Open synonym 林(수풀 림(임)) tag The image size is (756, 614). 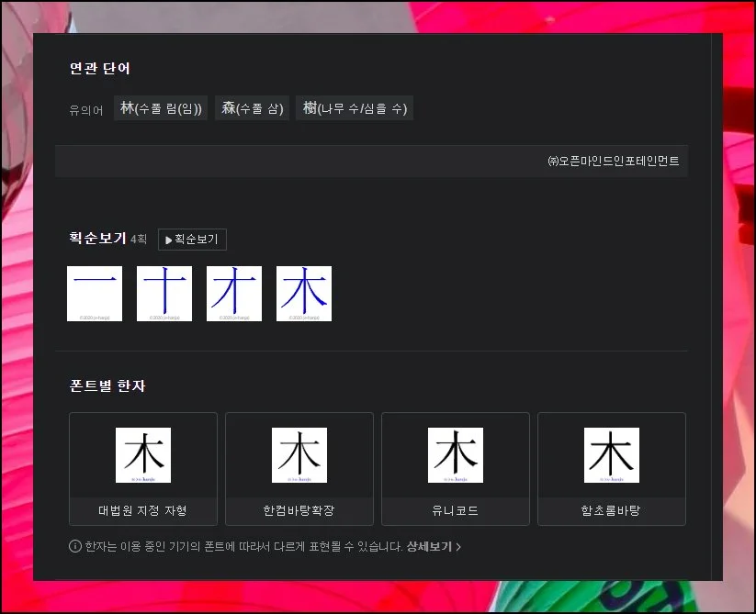click(161, 108)
